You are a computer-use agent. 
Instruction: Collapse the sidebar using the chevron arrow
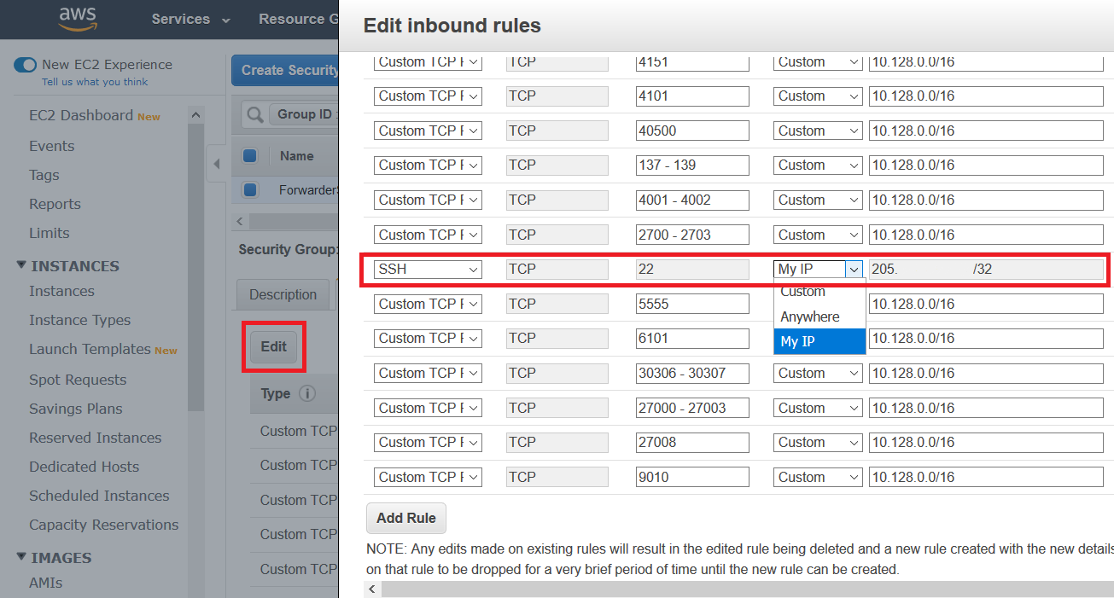(x=216, y=164)
